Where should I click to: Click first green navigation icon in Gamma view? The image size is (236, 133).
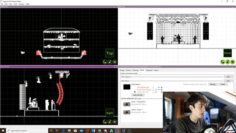point(105,122)
